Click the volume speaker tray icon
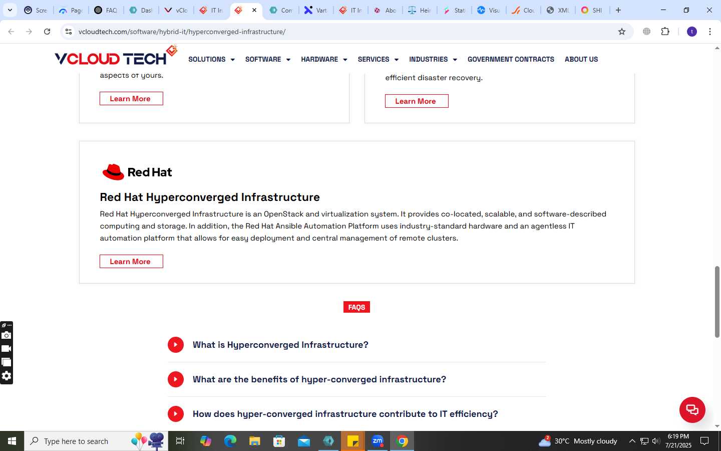This screenshot has height=451, width=721. tap(656, 441)
